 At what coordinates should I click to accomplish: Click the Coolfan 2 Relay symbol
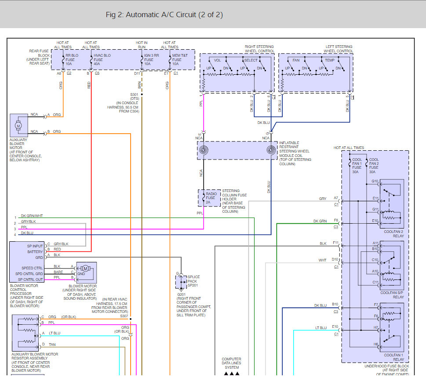click(392, 203)
